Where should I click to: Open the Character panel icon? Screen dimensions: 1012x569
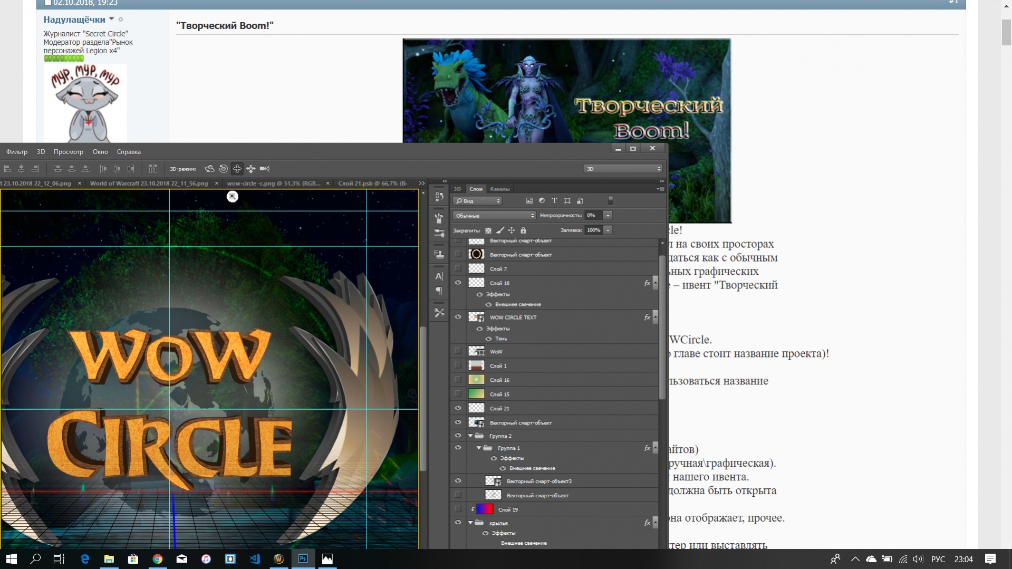pyautogui.click(x=439, y=276)
